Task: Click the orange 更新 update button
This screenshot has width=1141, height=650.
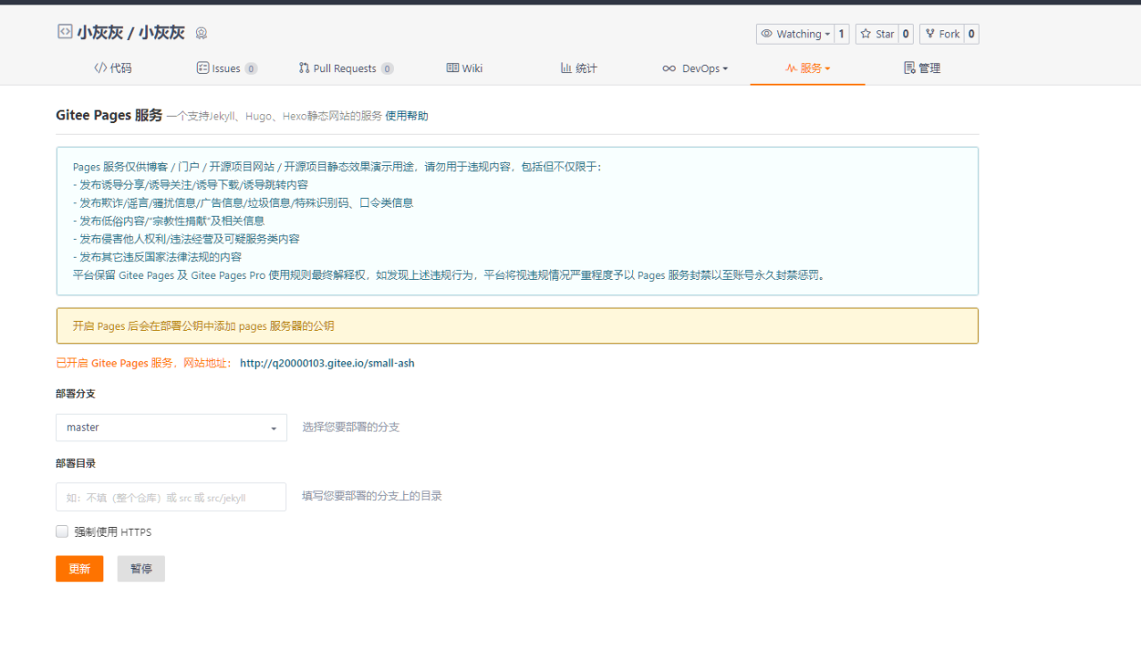Action: 79,569
